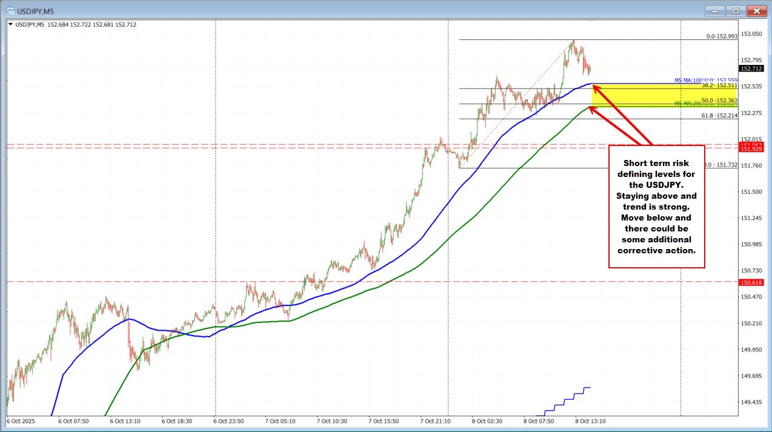The width and height of the screenshot is (772, 432).
Task: Click the blue 100 MA label text
Action: point(705,81)
